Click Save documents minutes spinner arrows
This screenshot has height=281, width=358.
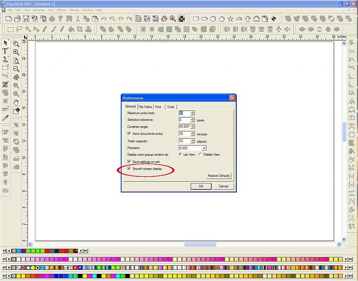(x=192, y=134)
